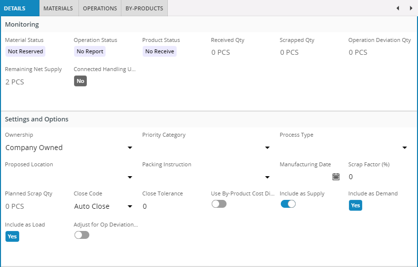Click the Close Tolerance input field
418x267 pixels.
(173, 206)
